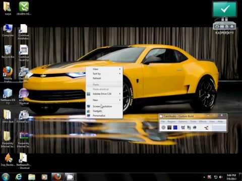Open the Windows Start menu orb

(x=6, y=177)
